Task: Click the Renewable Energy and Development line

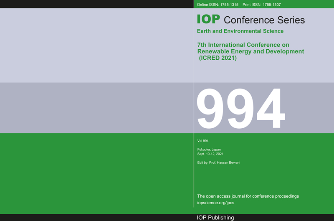Action: (250, 51)
